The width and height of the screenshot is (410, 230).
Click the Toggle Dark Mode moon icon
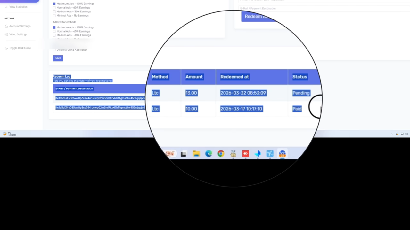pyautogui.click(x=6, y=48)
